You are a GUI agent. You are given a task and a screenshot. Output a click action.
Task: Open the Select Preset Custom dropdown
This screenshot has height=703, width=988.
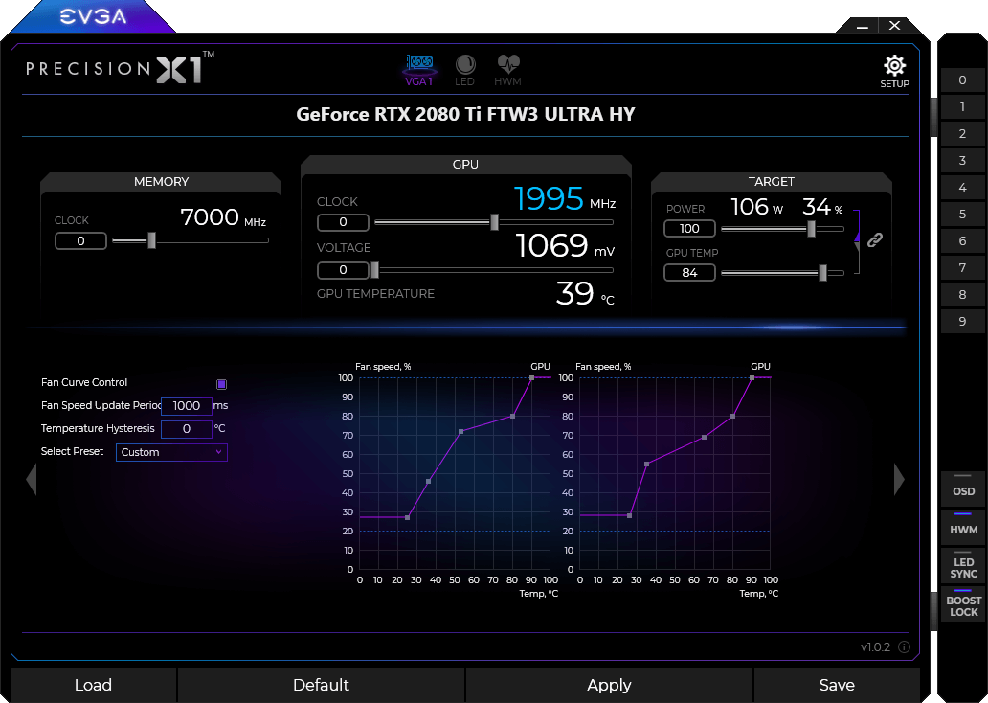tap(171, 452)
